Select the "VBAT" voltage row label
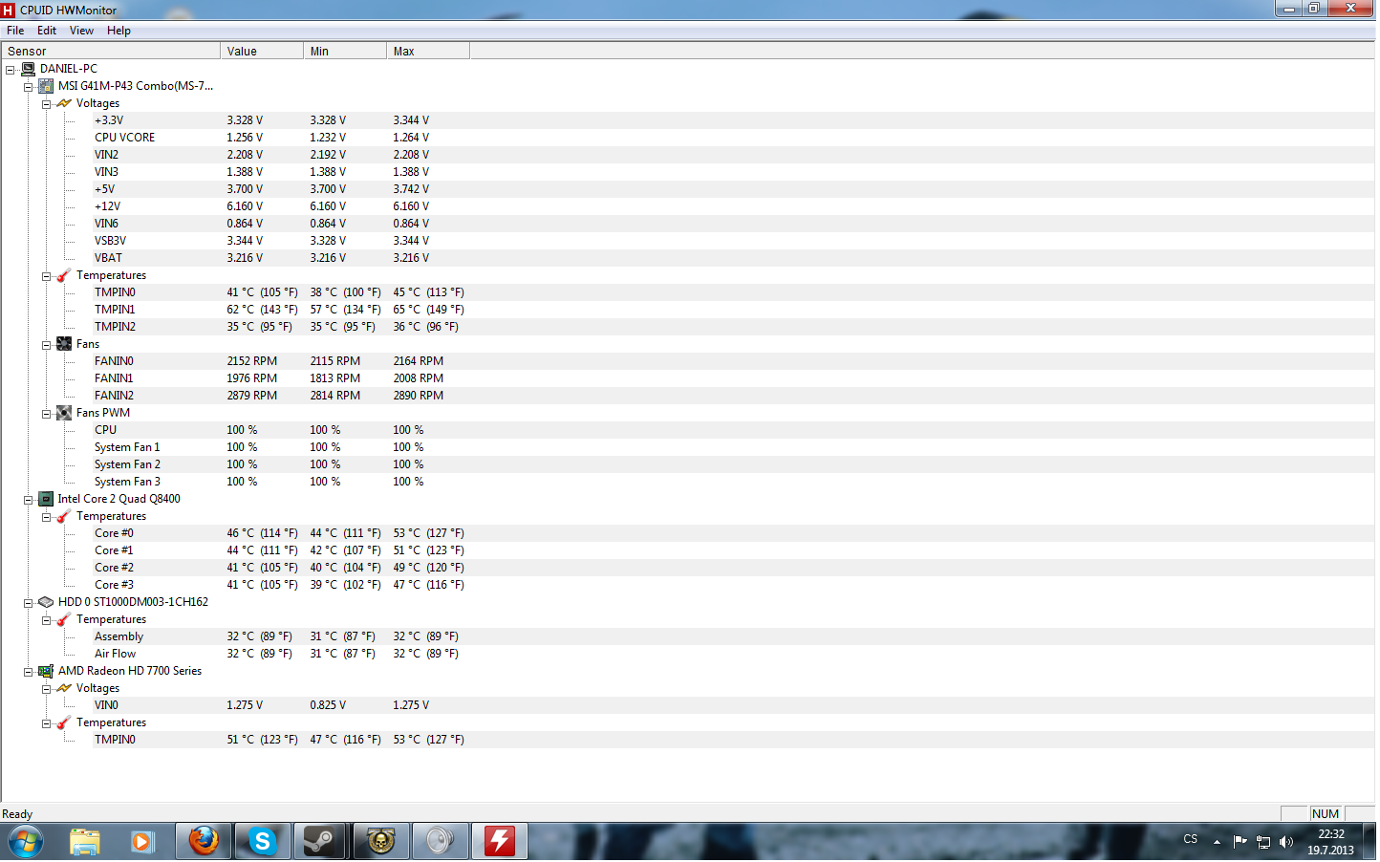 pyautogui.click(x=108, y=258)
